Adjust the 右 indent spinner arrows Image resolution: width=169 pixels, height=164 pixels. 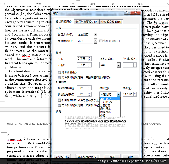90,65
